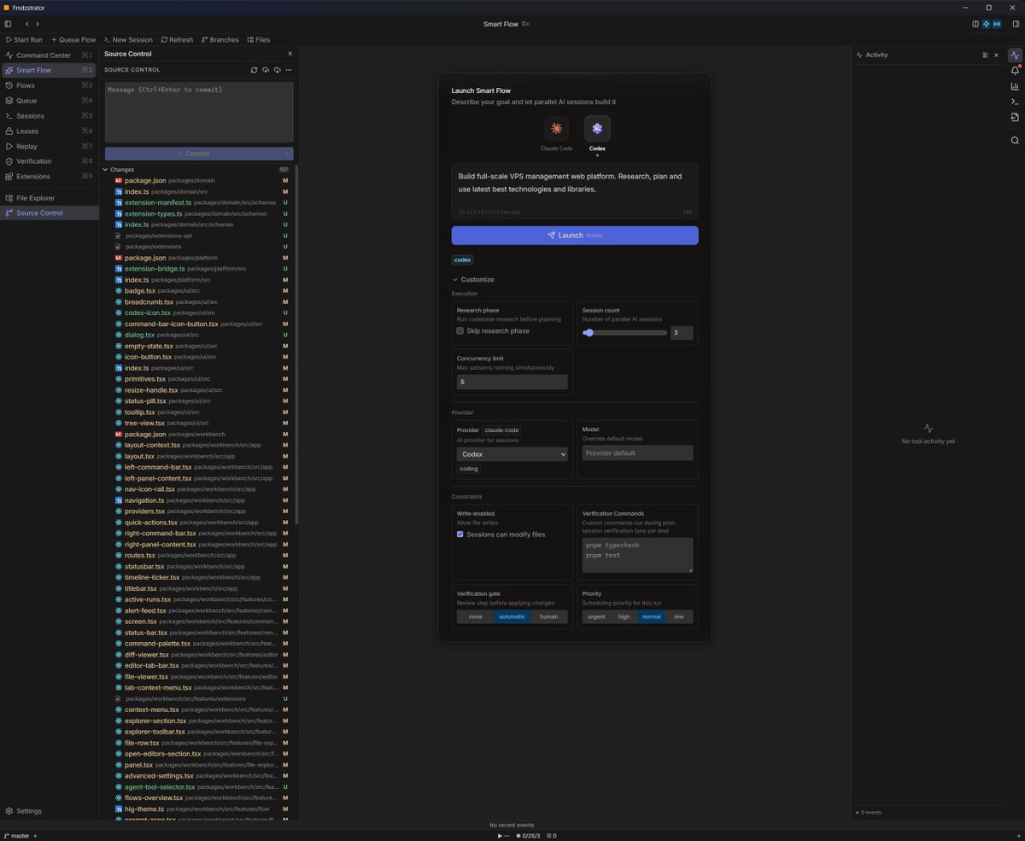
Task: Open the Provider dropdown showing Codex
Action: click(512, 454)
